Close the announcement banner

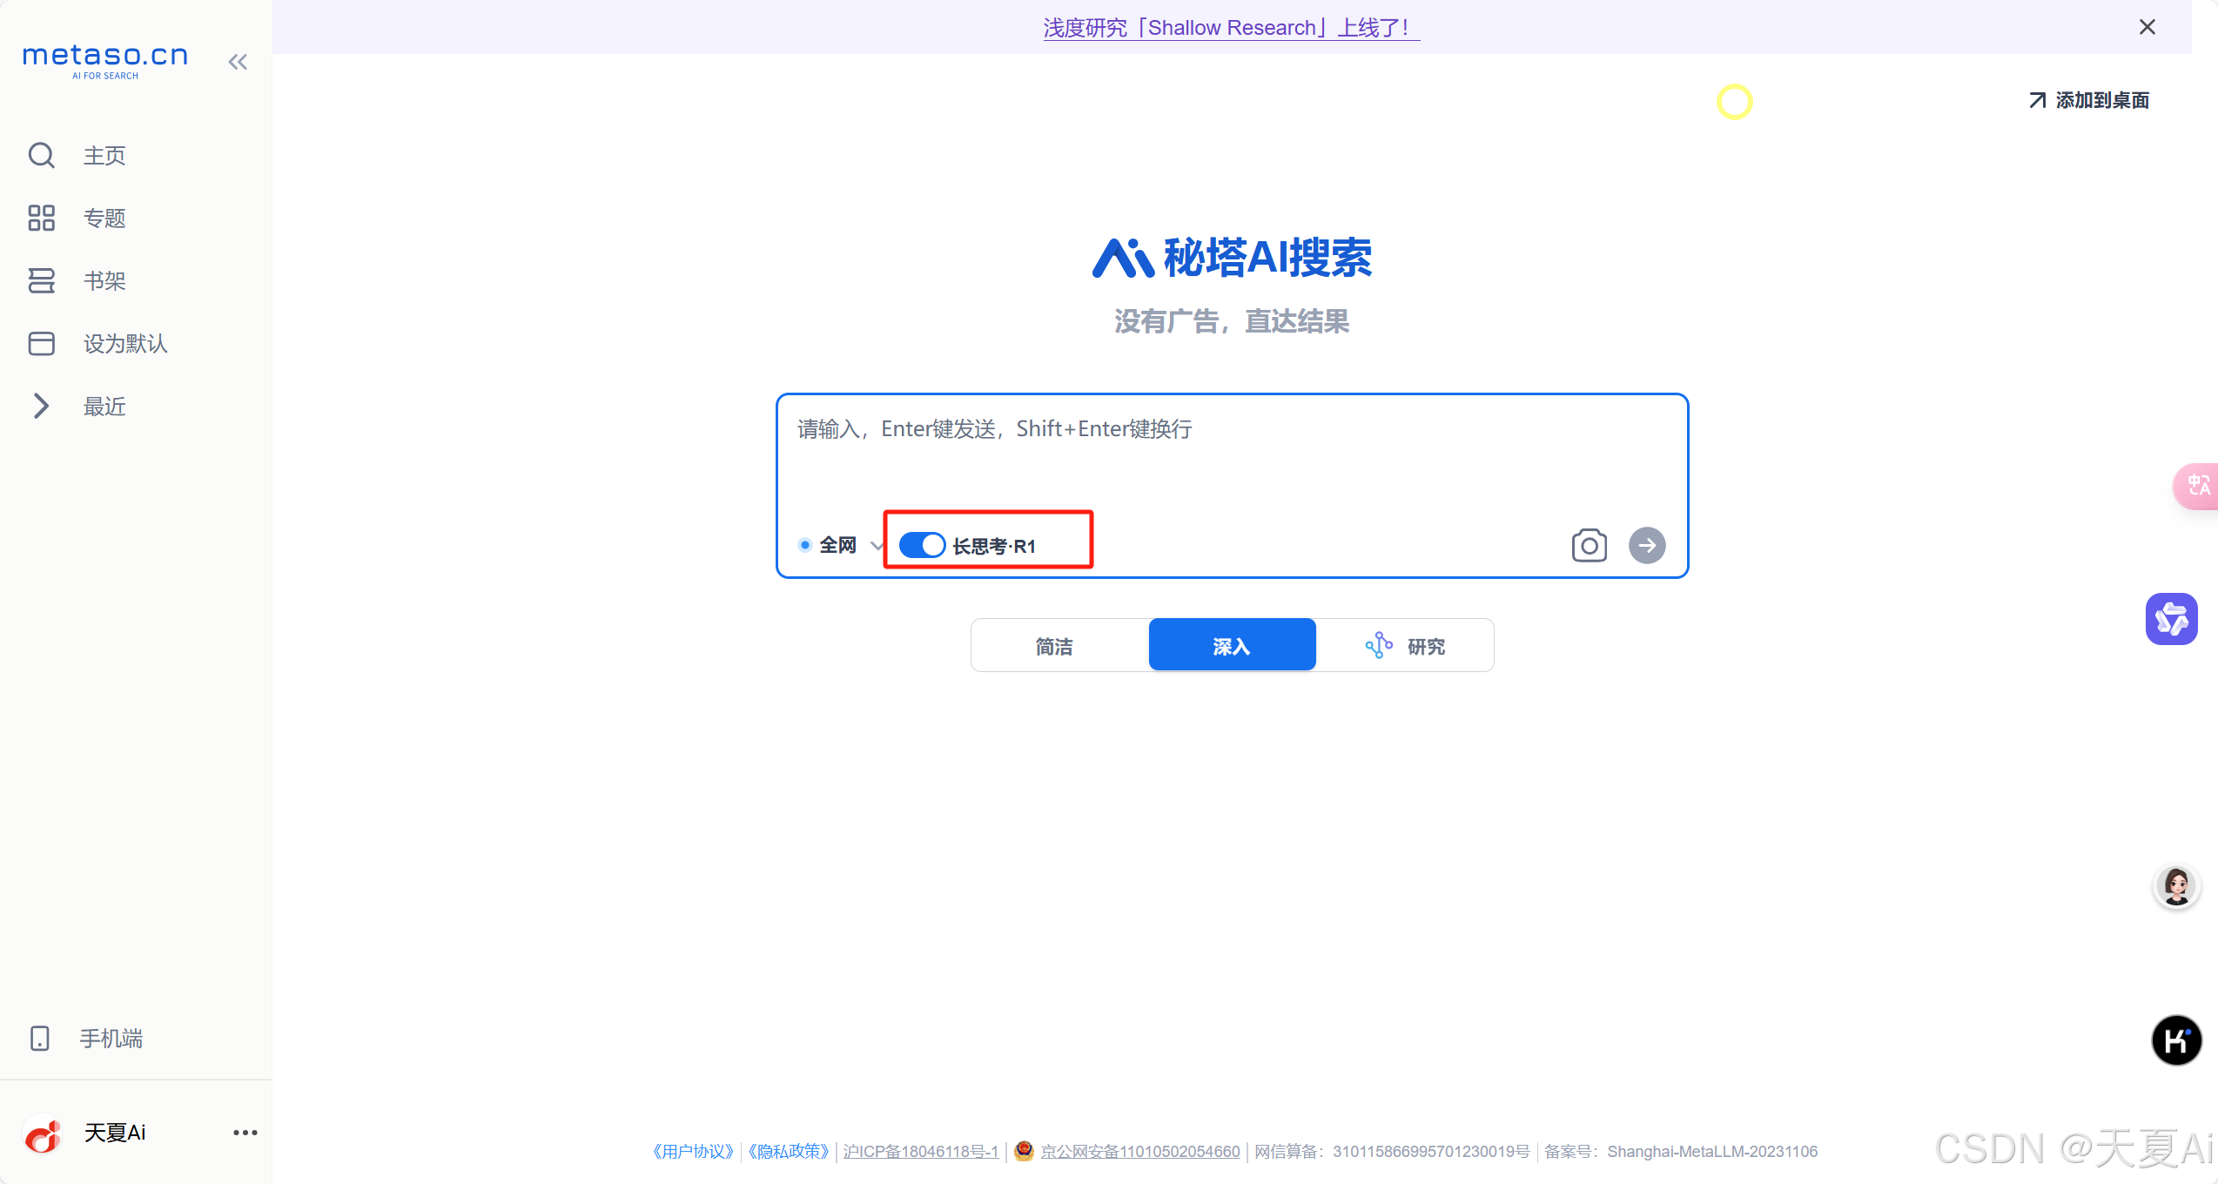tap(2147, 27)
